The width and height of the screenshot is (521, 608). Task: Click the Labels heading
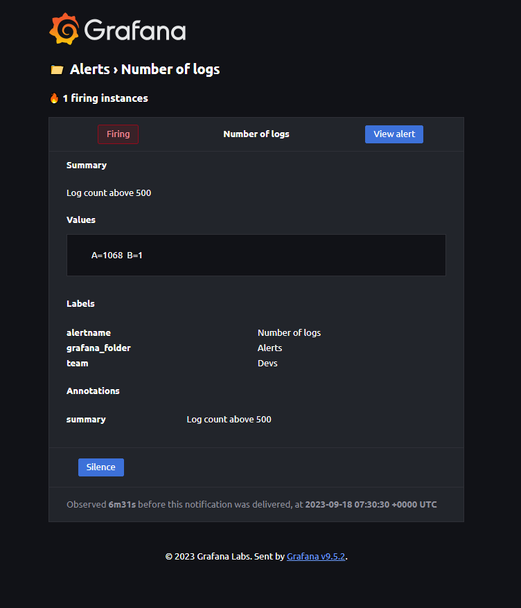(80, 303)
